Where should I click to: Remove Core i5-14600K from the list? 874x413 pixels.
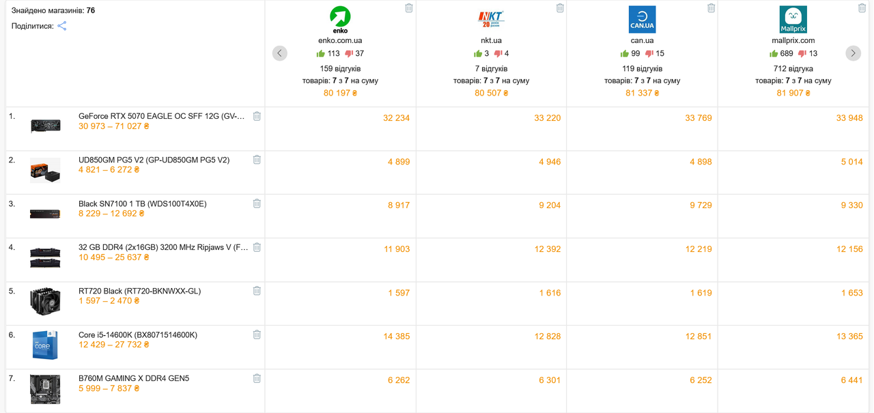pyautogui.click(x=257, y=334)
